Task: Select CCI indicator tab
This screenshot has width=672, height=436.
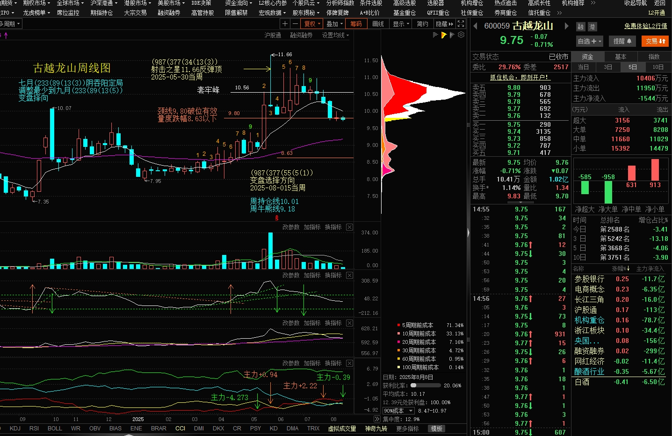Action: 180,428
